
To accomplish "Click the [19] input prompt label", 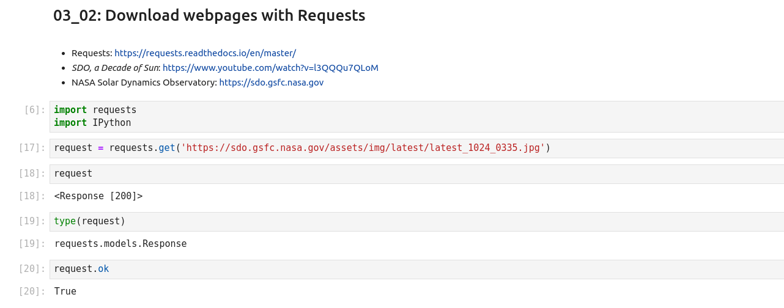I will pyautogui.click(x=32, y=221).
